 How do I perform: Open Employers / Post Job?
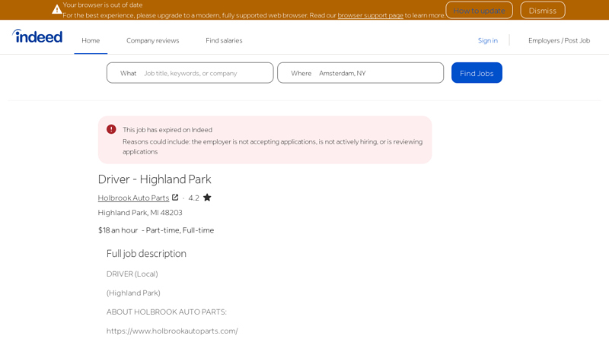(559, 40)
